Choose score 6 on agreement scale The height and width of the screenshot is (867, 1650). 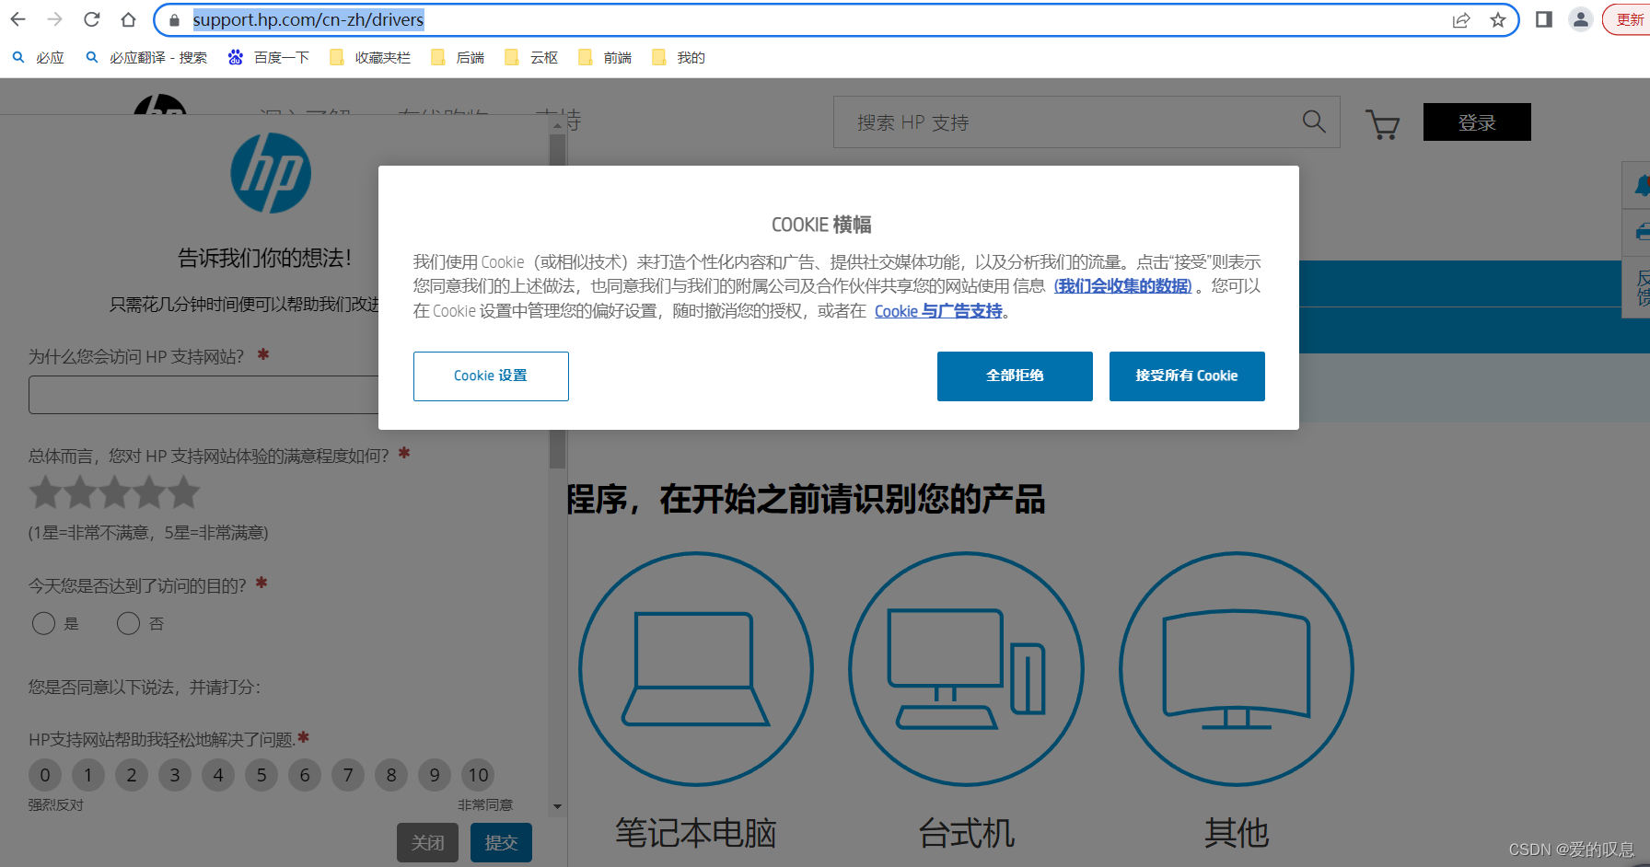click(305, 775)
